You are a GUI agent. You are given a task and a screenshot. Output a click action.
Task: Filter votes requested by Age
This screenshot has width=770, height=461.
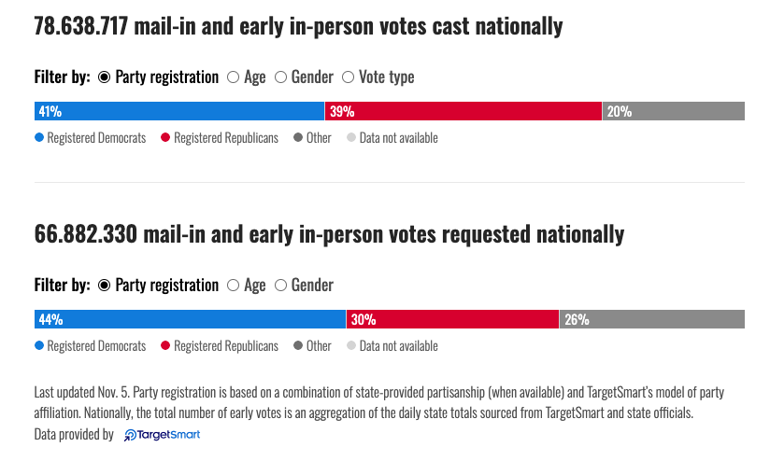point(234,285)
